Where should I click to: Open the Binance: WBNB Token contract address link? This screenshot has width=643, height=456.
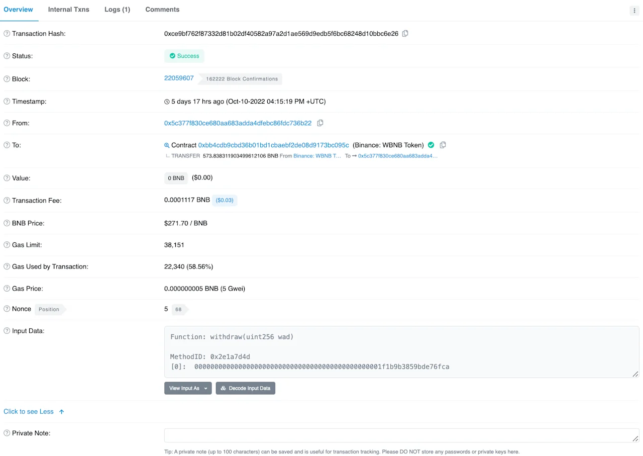pyautogui.click(x=274, y=145)
